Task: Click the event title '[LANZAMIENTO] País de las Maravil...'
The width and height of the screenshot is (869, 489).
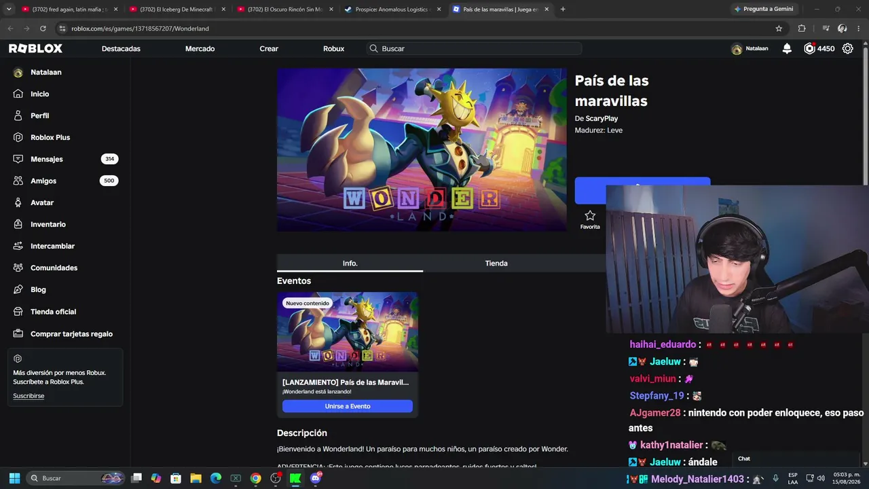Action: [x=346, y=382]
